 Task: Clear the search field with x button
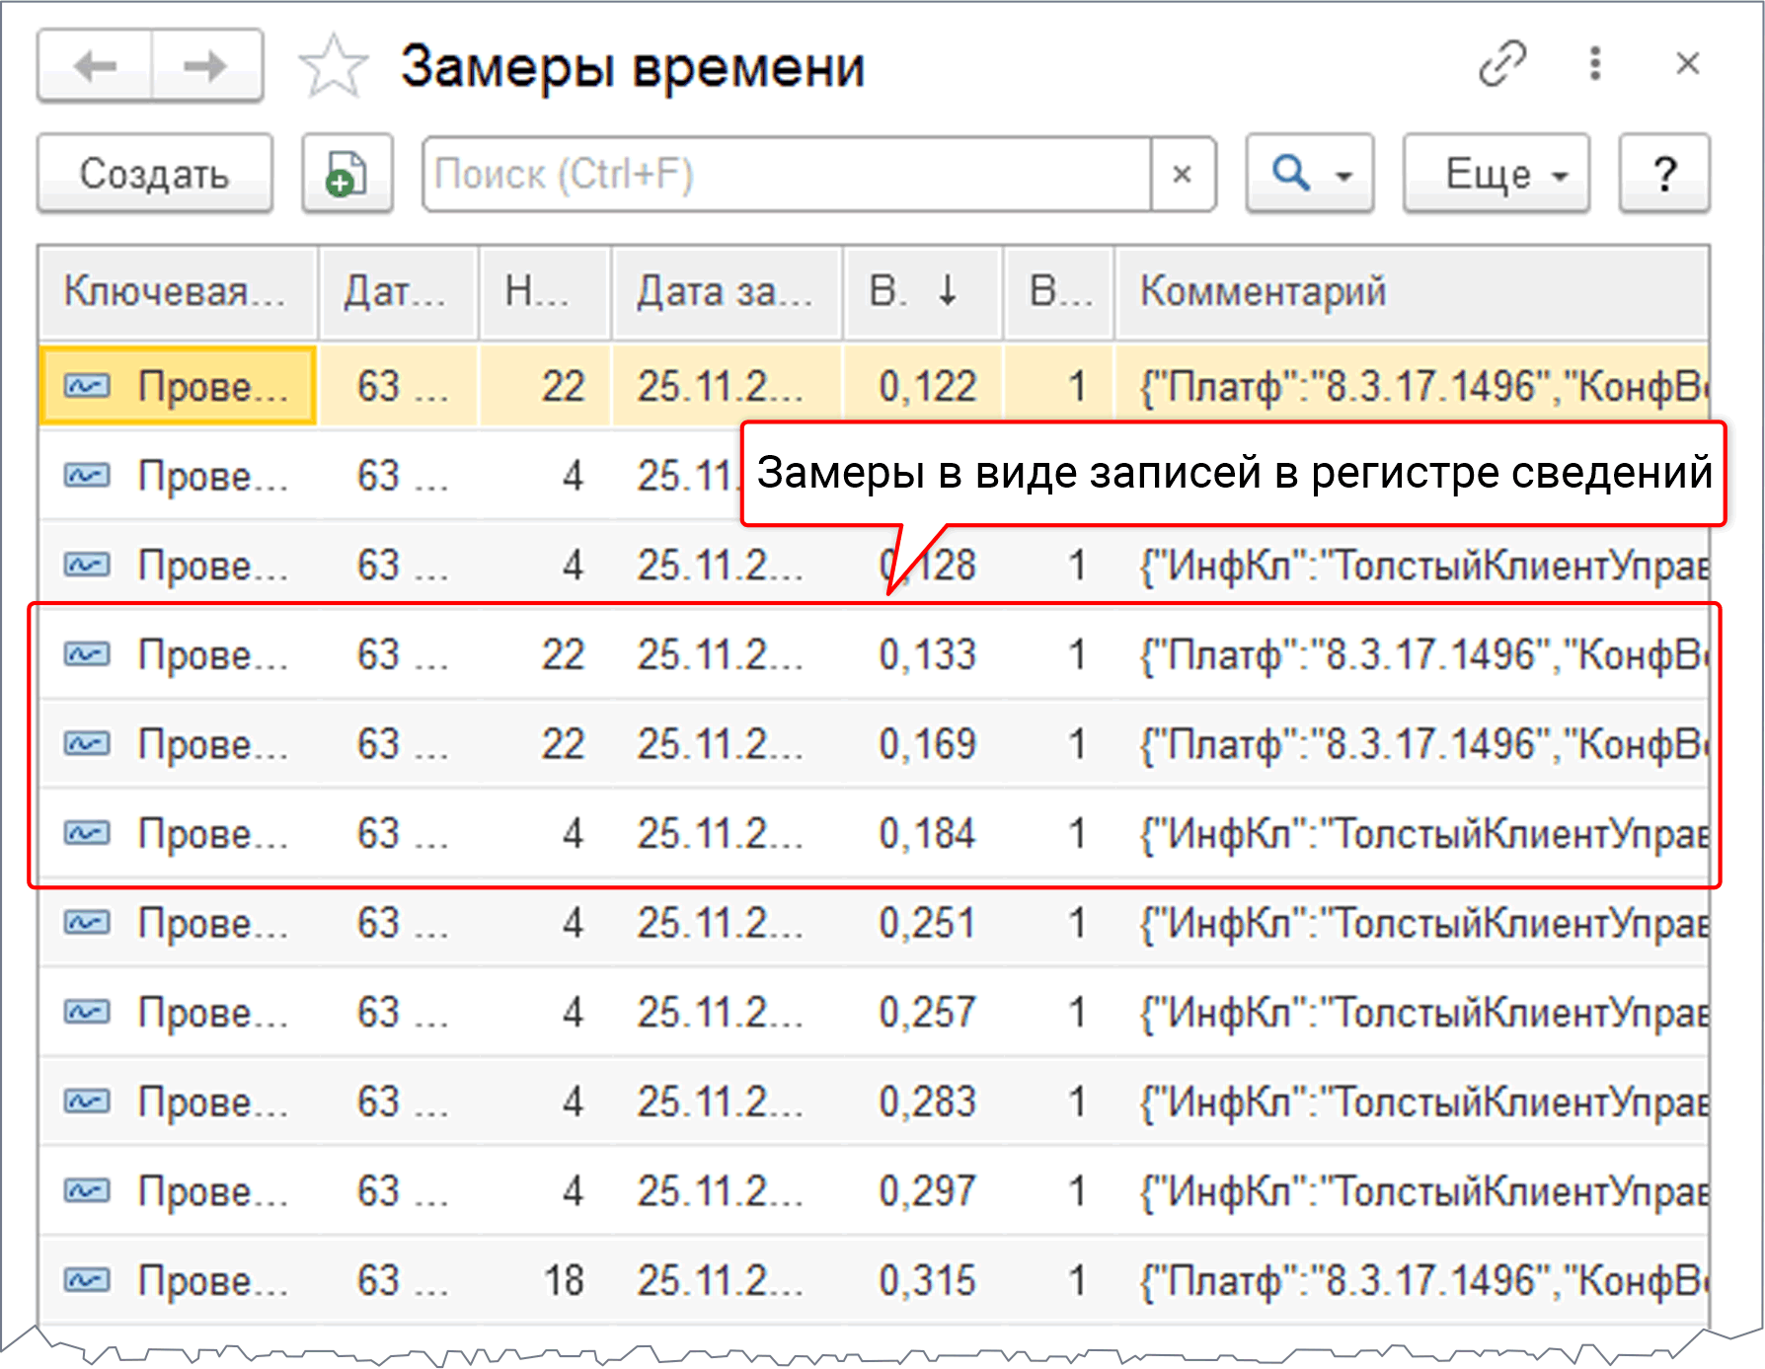1182,175
